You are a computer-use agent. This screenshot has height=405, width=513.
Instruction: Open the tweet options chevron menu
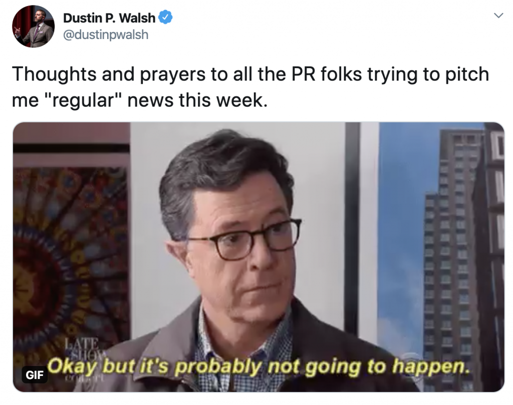click(x=498, y=16)
